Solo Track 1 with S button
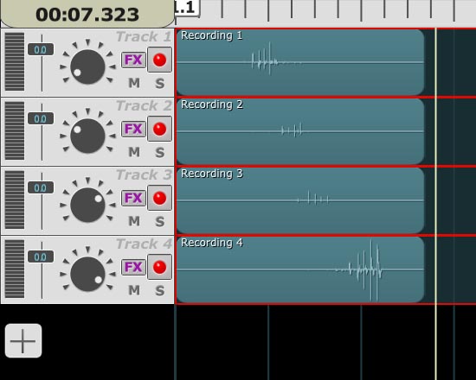The width and height of the screenshot is (476, 380). pyautogui.click(x=160, y=83)
